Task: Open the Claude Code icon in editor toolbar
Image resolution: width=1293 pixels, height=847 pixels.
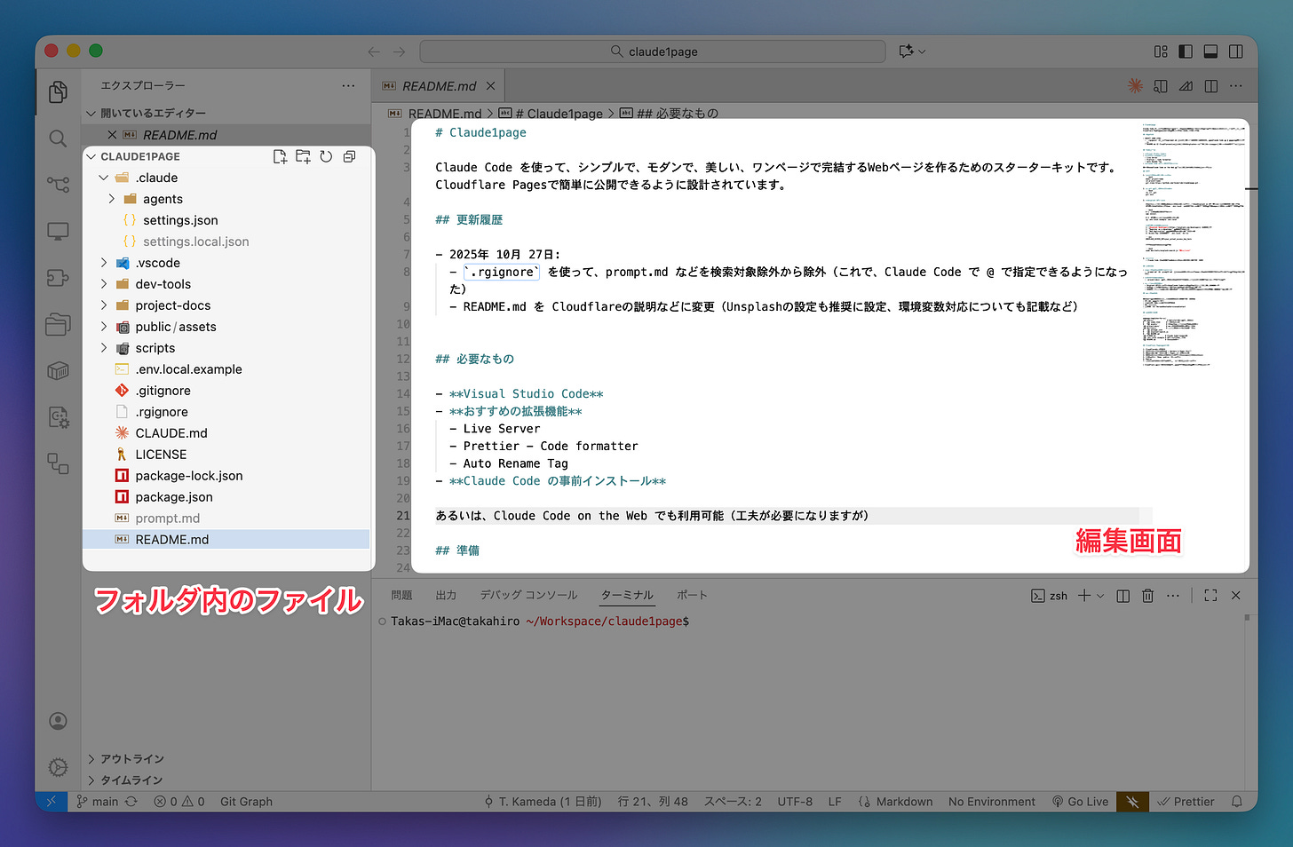Action: point(1135,86)
